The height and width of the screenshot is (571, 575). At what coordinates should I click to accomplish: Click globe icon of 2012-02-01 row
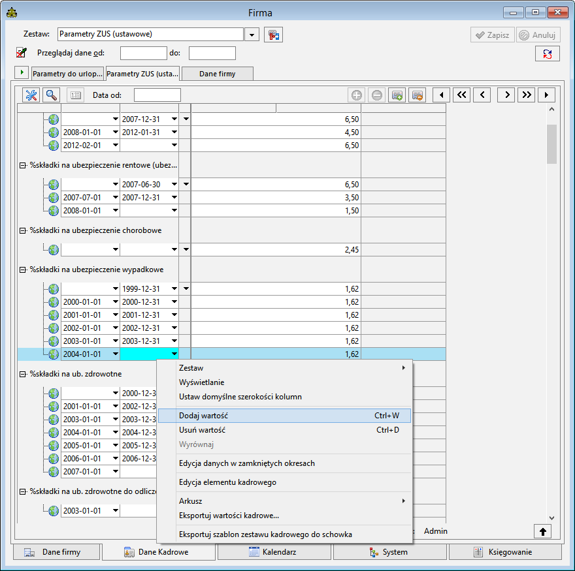(54, 146)
